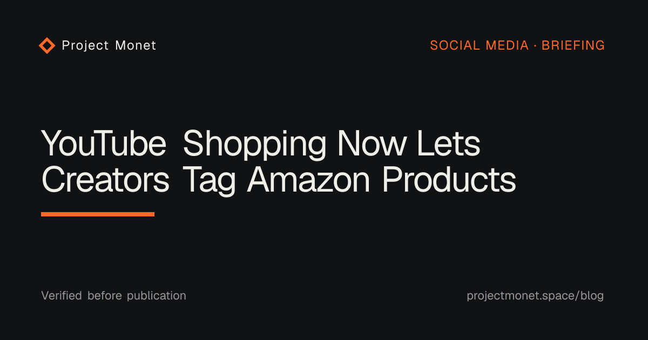Click the word YouTube in the headline

(104, 144)
